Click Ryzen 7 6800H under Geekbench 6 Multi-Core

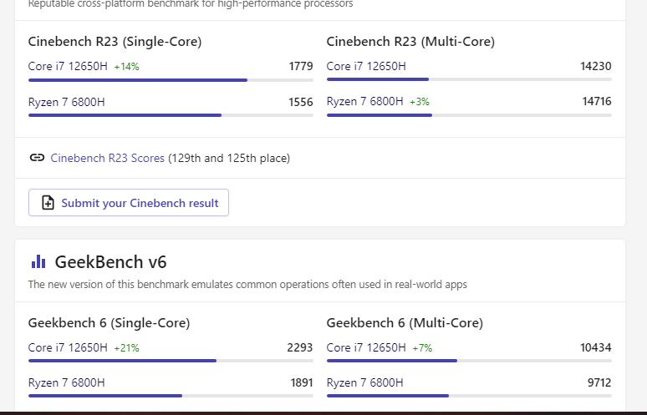click(x=365, y=382)
